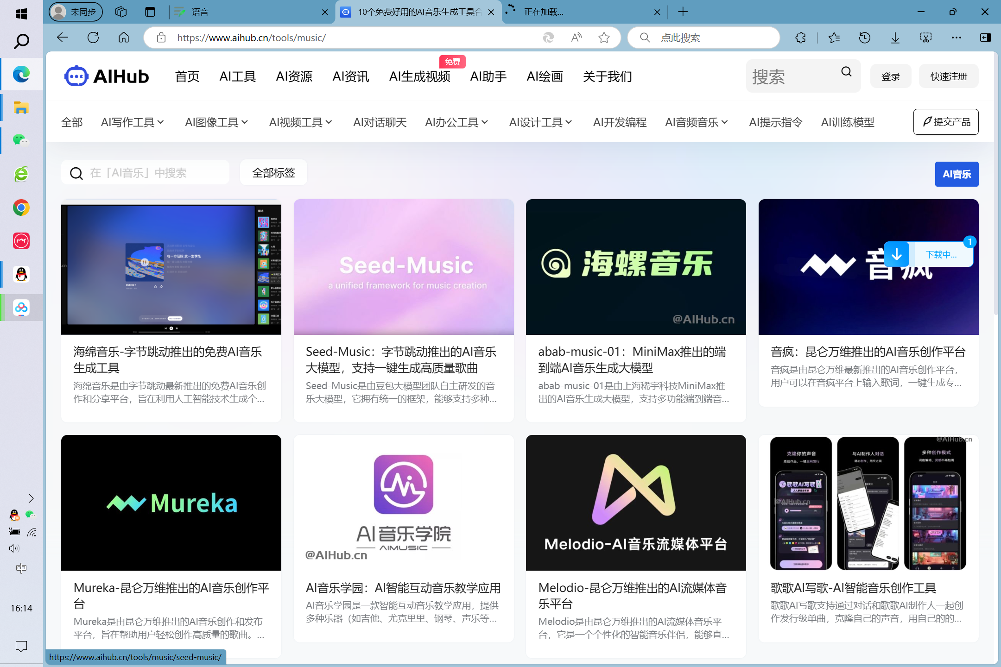
Task: Open the AI资讯 menu item
Action: tap(351, 76)
